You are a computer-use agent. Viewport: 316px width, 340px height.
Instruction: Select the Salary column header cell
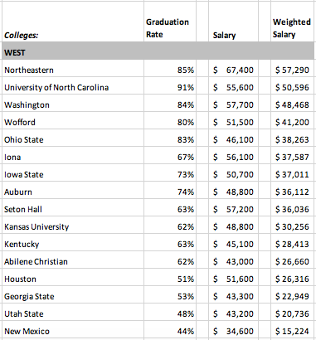(x=234, y=22)
